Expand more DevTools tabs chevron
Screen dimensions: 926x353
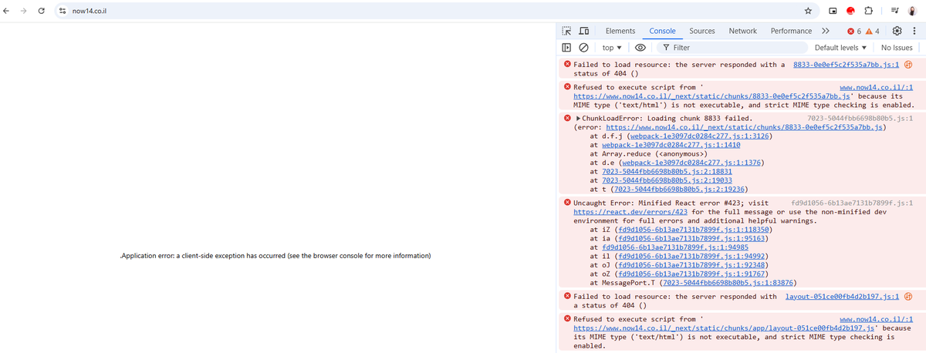(825, 31)
